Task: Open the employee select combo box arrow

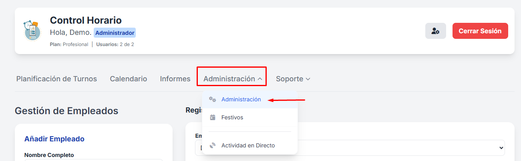Action: click(501, 148)
